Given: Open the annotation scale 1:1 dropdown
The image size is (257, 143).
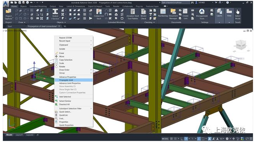Looking at the screenshot, I should click(x=222, y=139).
